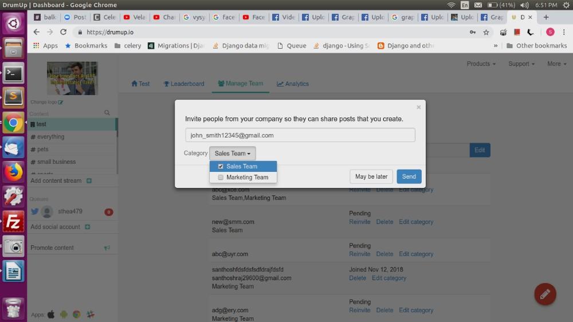Click the volume icon in system tray
Image resolution: width=573 pixels, height=322 pixels.
(x=524, y=5)
